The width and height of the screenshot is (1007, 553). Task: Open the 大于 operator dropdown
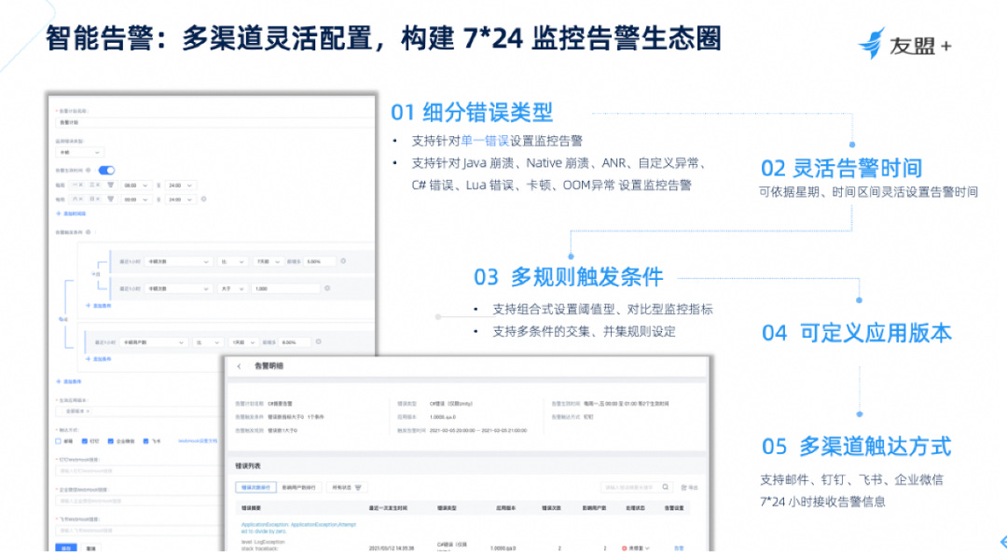pos(232,288)
